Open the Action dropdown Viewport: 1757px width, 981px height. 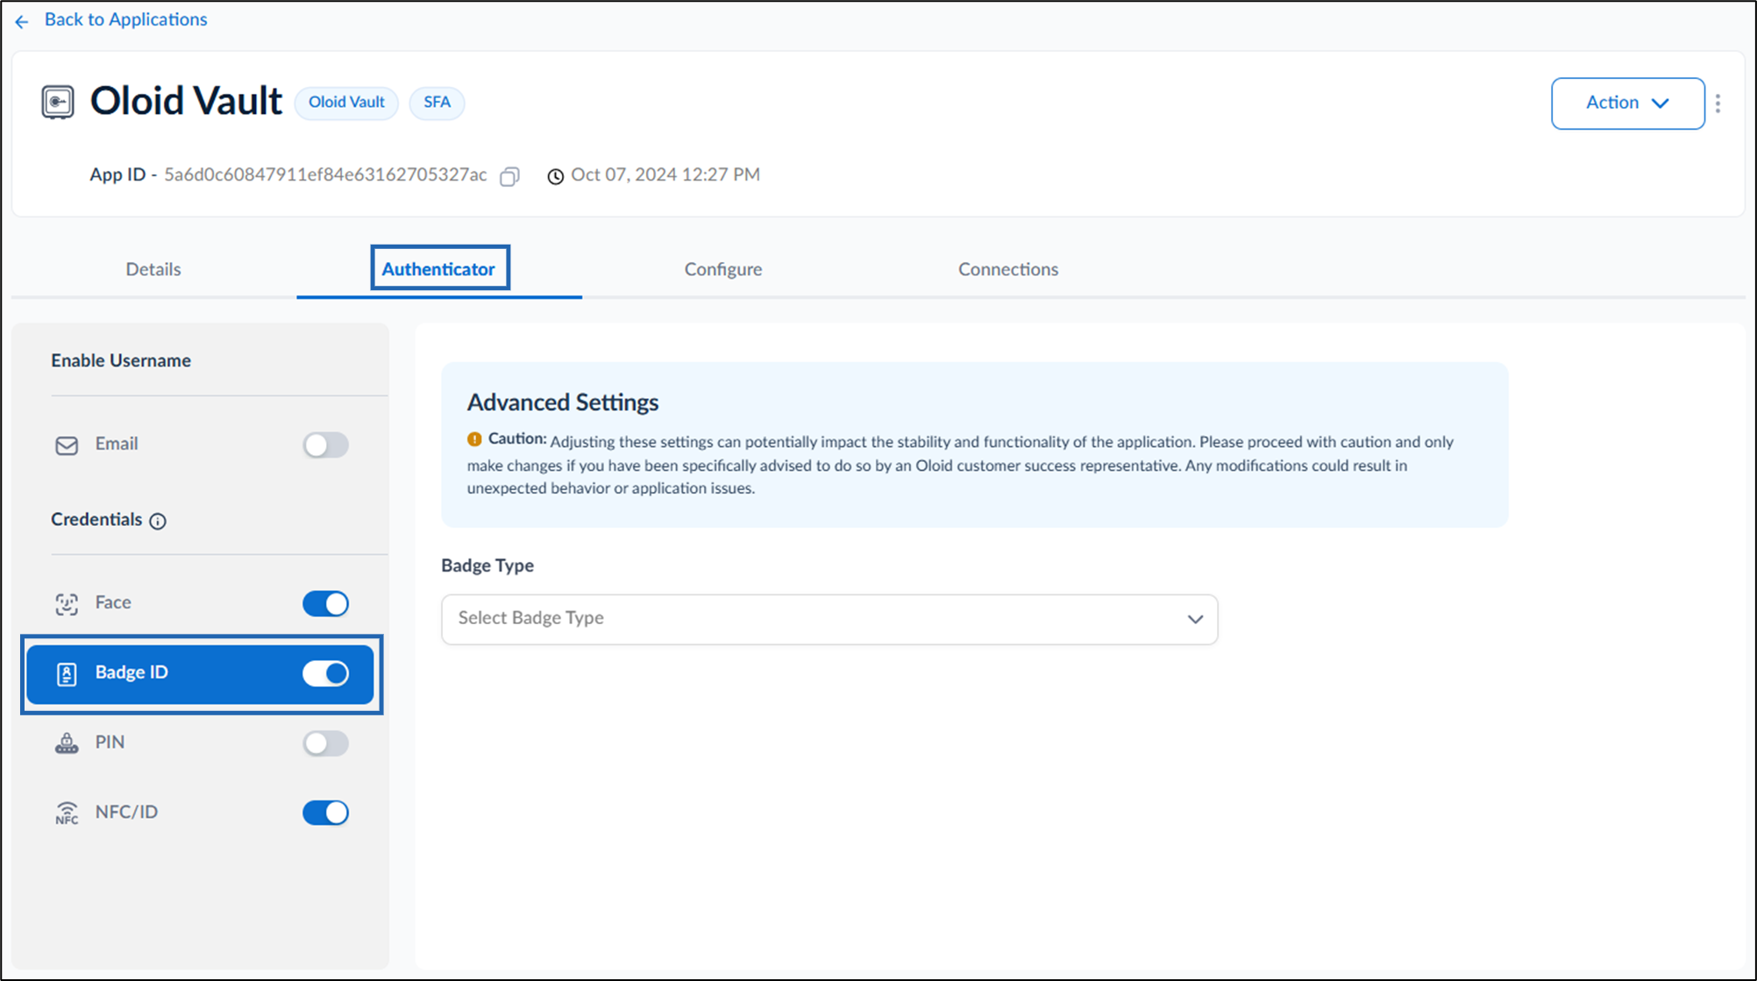point(1627,103)
